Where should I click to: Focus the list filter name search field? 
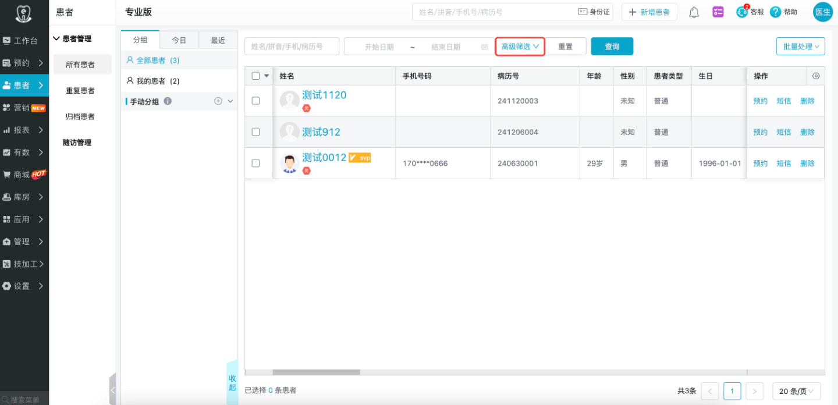click(292, 47)
